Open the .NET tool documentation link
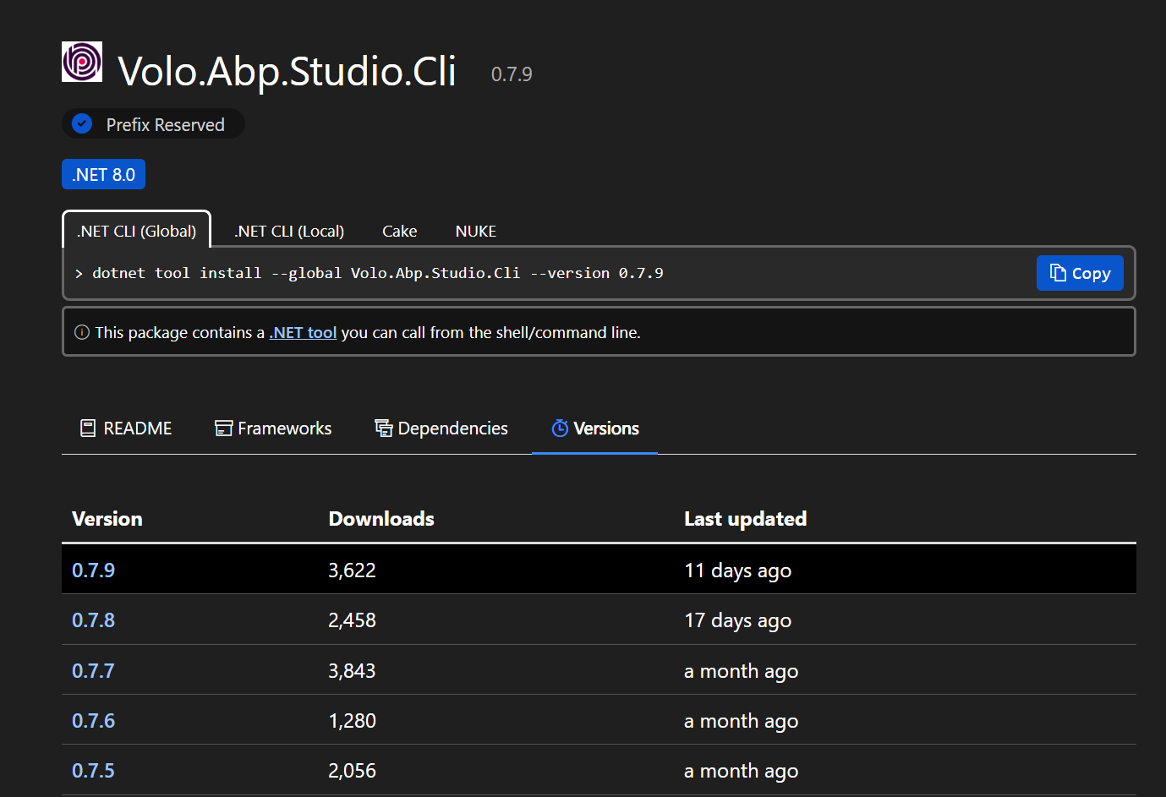This screenshot has width=1166, height=797. tap(303, 332)
